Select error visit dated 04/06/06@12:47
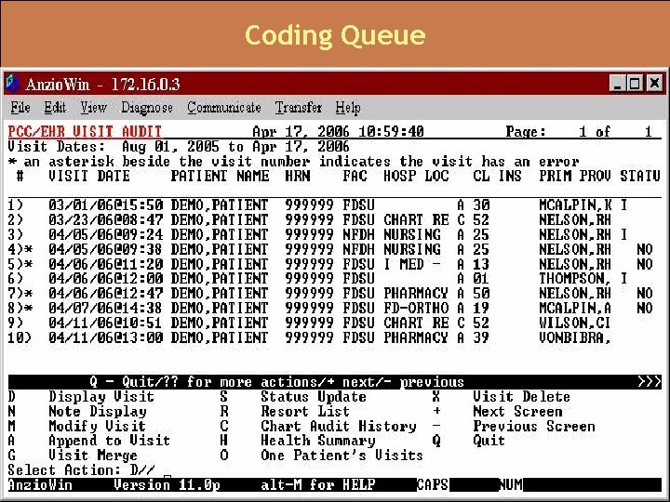 click(334, 293)
